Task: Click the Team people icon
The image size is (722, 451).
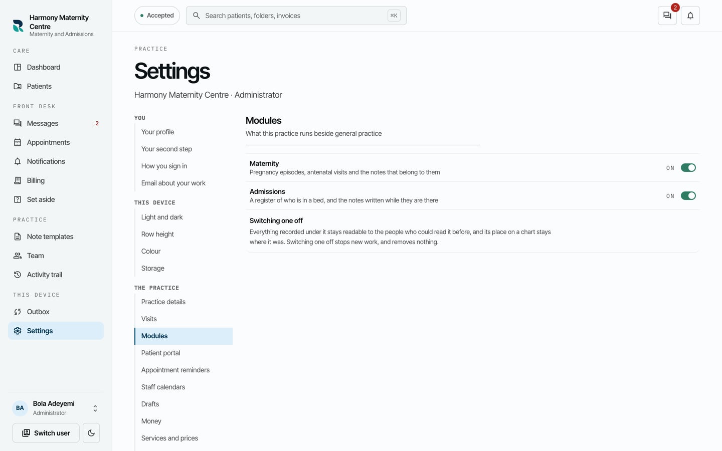Action: 18,256
